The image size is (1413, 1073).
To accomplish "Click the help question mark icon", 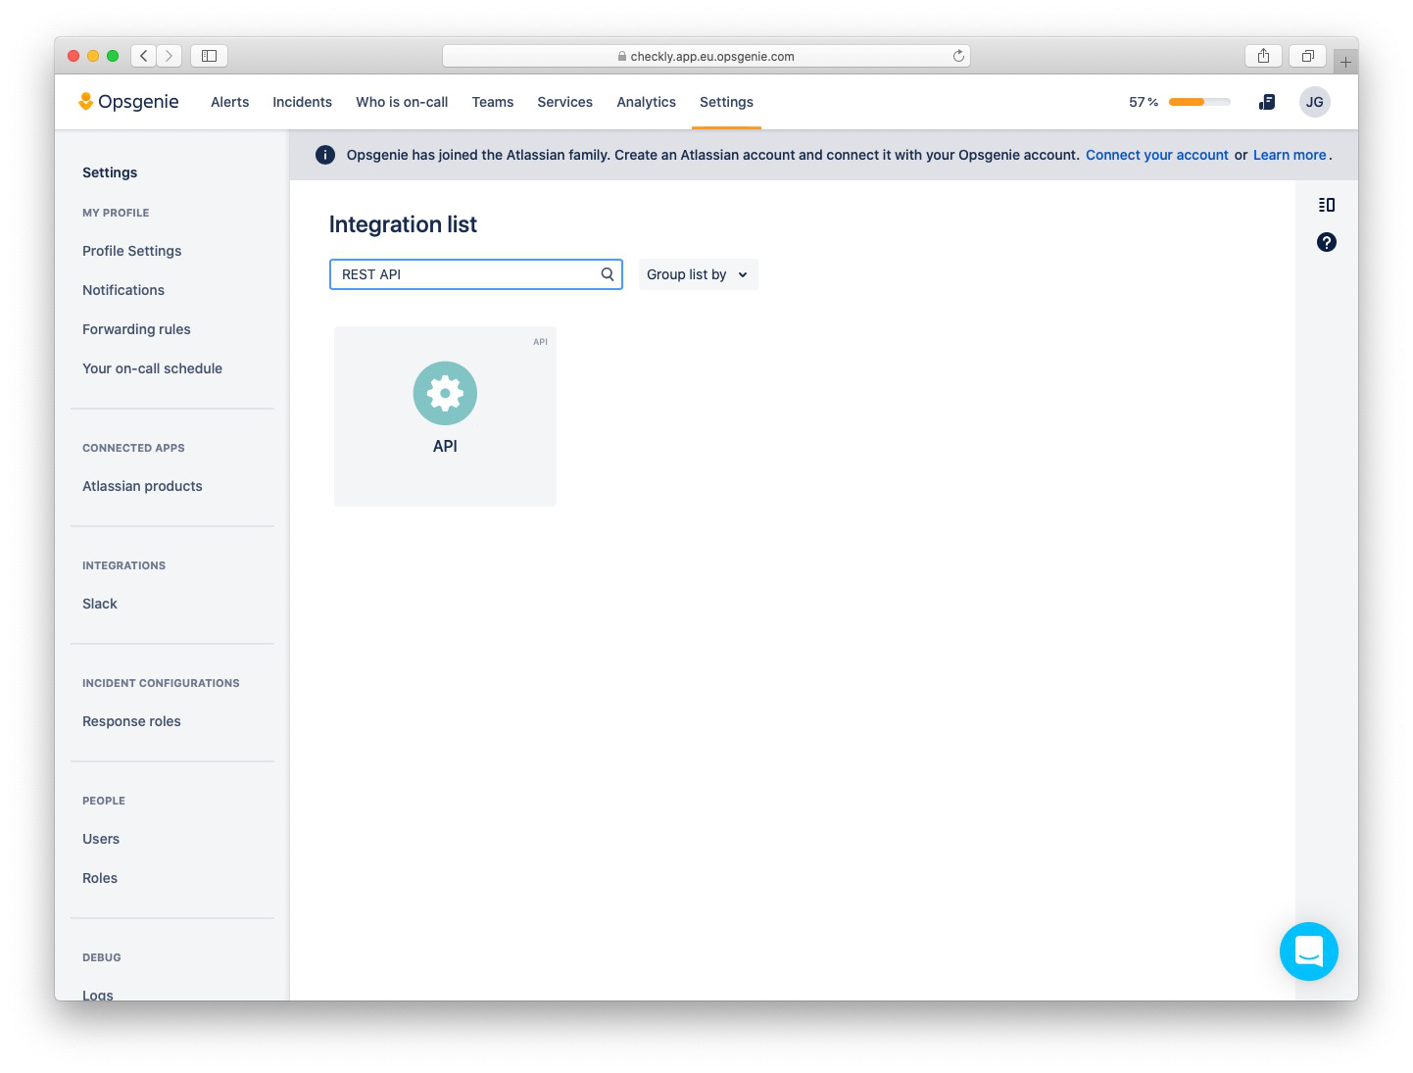I will click(x=1326, y=241).
